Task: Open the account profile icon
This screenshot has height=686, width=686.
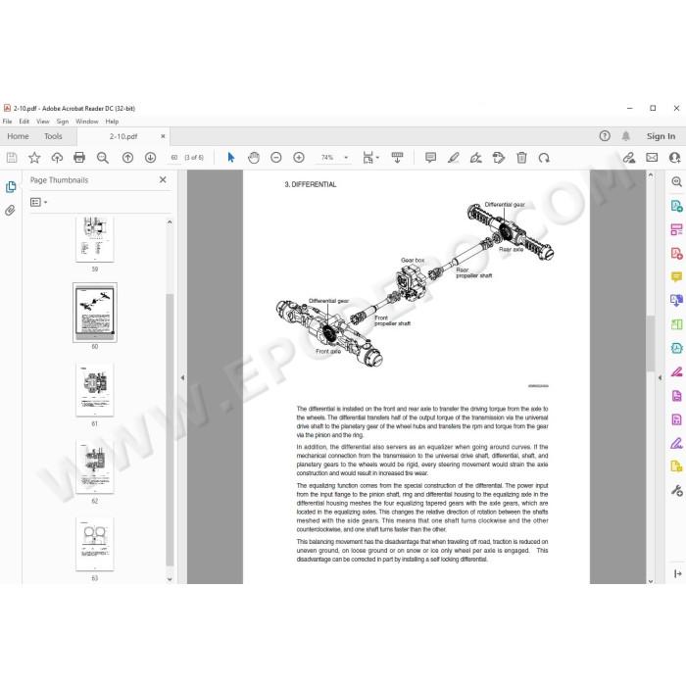Action: pyautogui.click(x=675, y=158)
